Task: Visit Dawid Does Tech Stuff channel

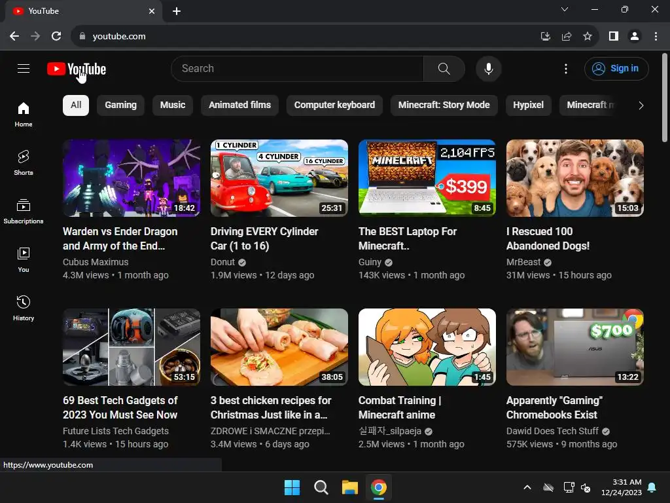Action: click(552, 431)
